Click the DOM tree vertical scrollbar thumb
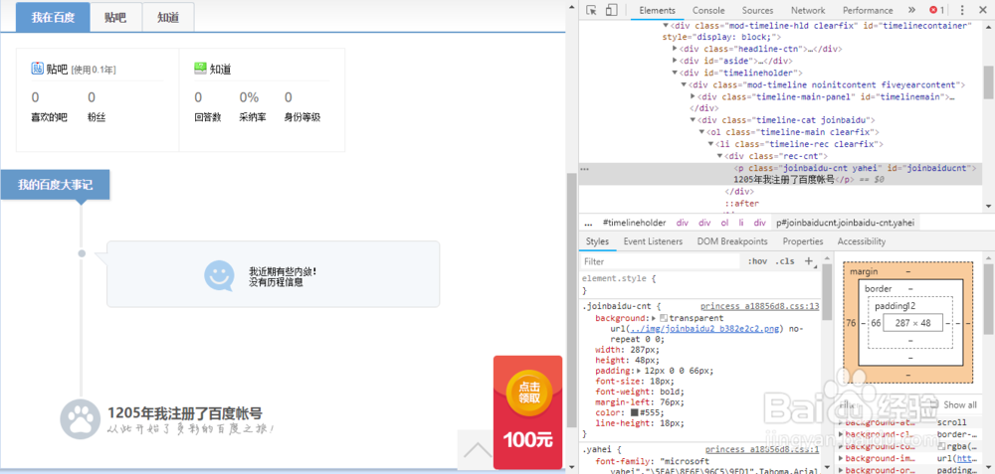 point(989,82)
